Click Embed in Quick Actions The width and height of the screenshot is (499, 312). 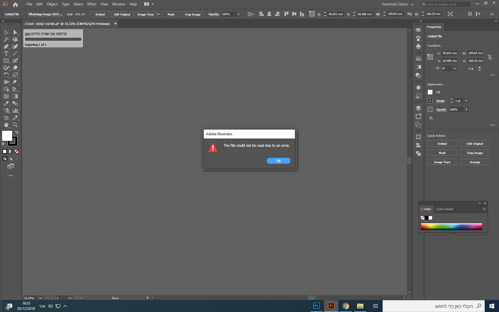(442, 144)
